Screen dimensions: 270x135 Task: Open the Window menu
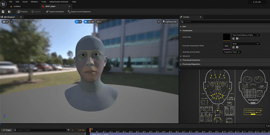(x=34, y=2)
